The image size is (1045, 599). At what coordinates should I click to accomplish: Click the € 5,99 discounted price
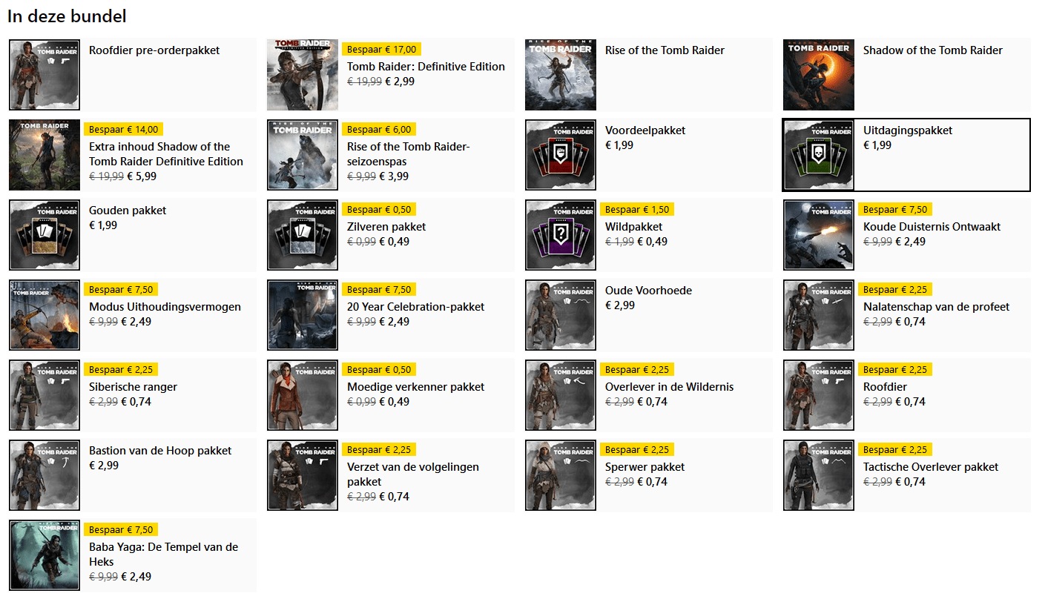[x=142, y=176]
